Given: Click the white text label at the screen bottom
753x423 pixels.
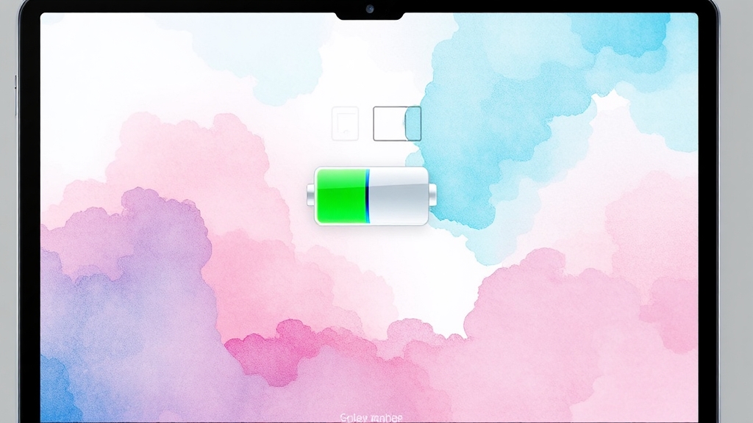Looking at the screenshot, I should (x=371, y=417).
